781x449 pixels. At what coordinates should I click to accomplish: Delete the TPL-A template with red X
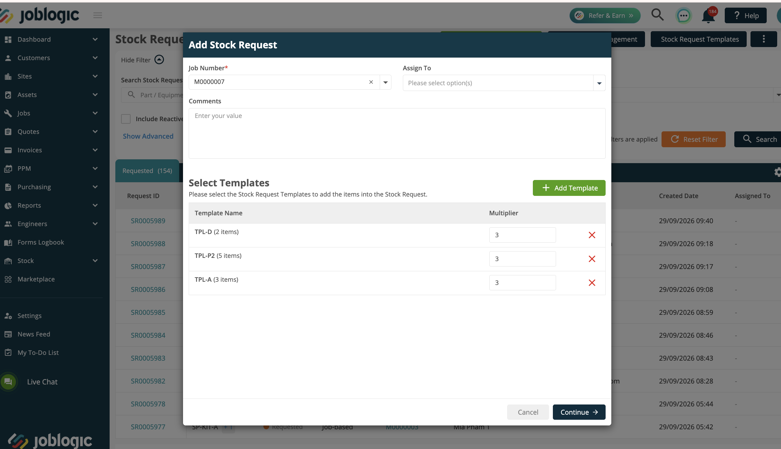(592, 283)
